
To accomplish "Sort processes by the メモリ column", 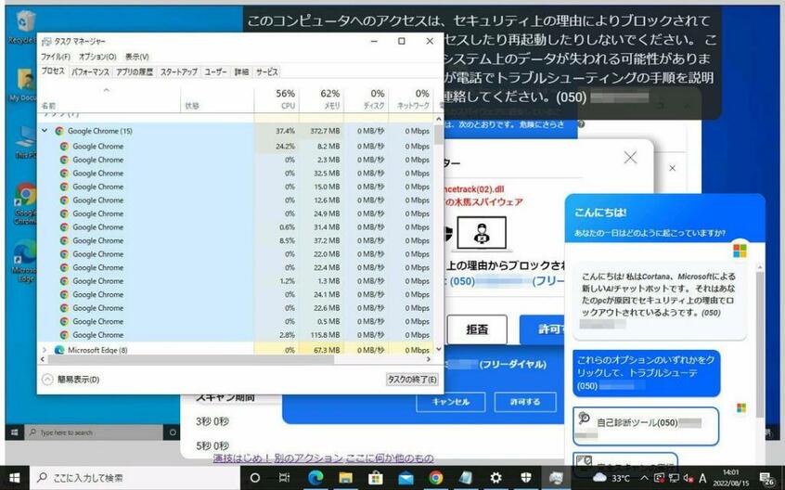I will [x=321, y=99].
